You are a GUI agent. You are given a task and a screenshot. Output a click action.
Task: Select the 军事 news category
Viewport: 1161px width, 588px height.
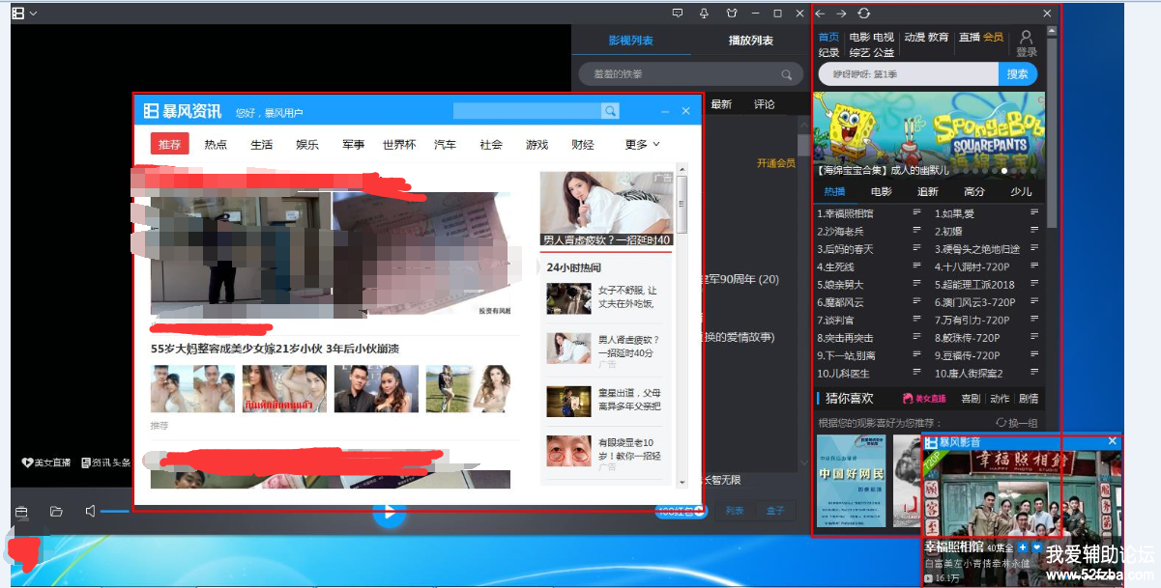(x=353, y=144)
